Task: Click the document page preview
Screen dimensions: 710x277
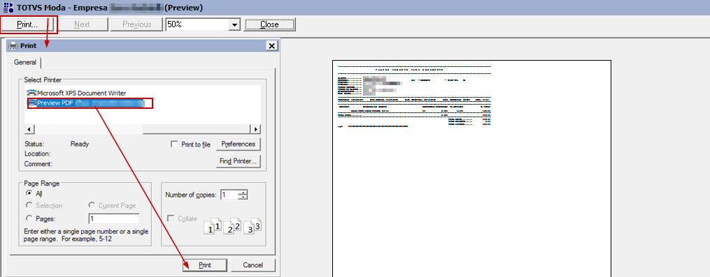Action: pos(471,168)
